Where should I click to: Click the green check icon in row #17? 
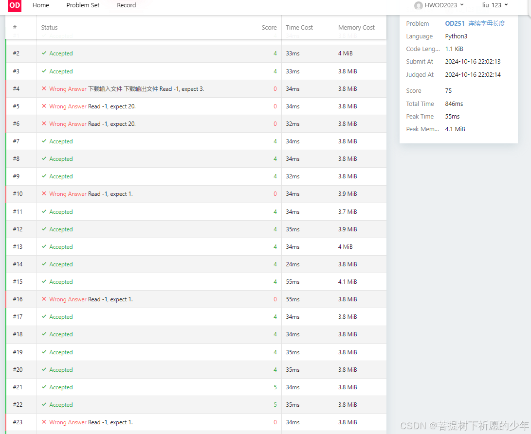[44, 316]
